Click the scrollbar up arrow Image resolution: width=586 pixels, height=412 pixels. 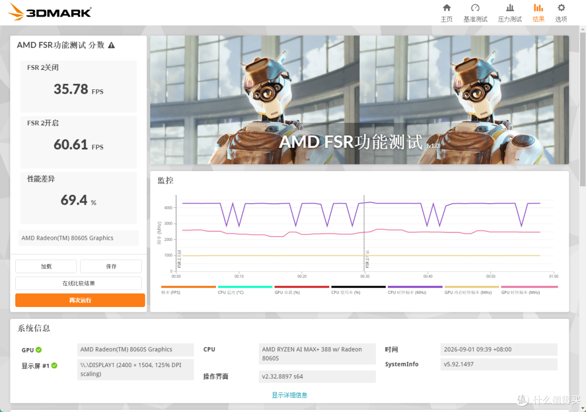pos(583,29)
